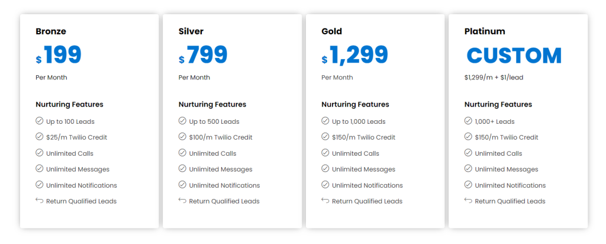
Task: Click checkmark icon beside Up to 1,000 Leads
Action: [325, 121]
